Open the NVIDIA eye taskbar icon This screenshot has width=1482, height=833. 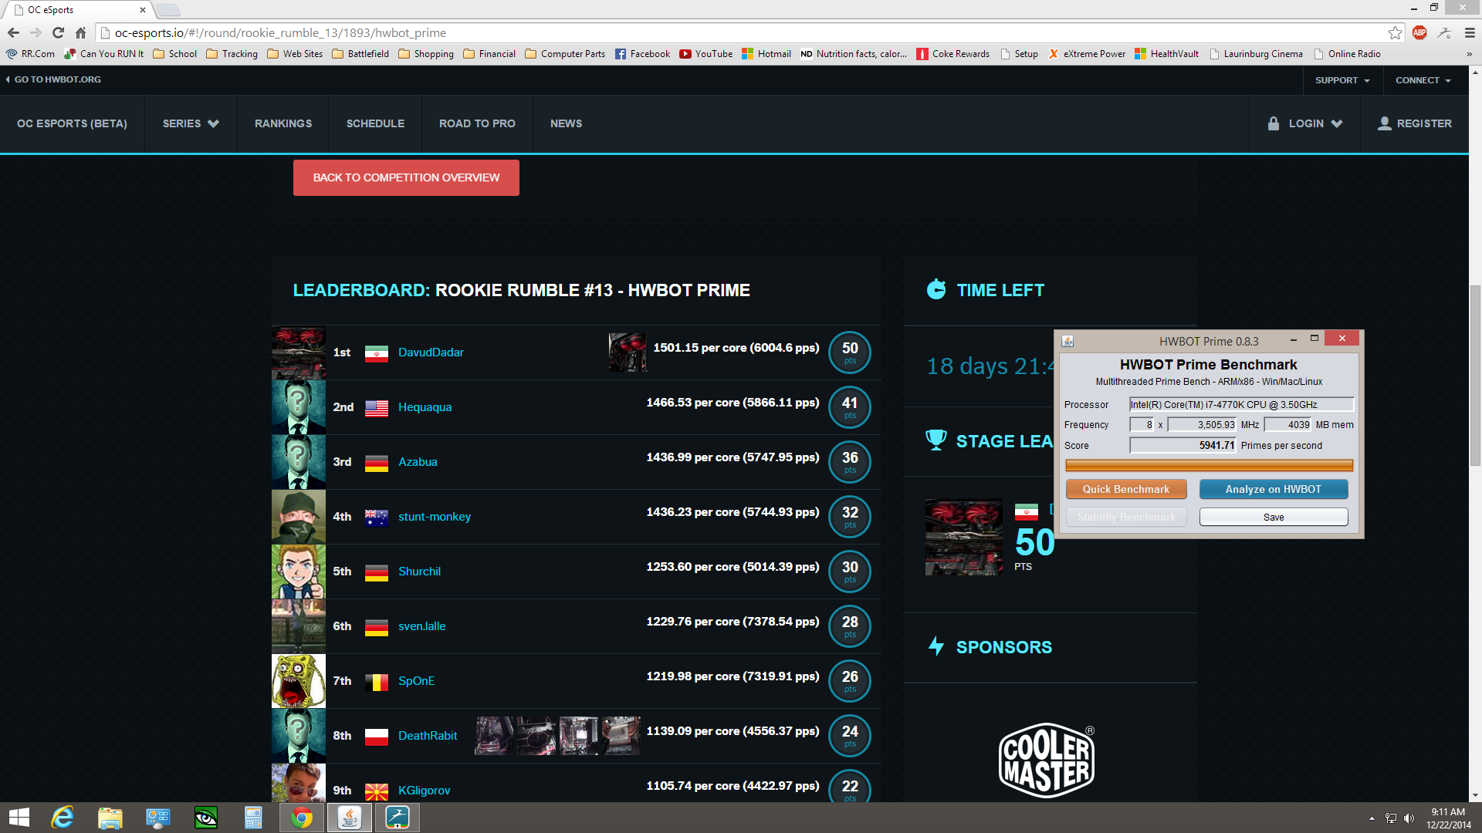(x=206, y=818)
